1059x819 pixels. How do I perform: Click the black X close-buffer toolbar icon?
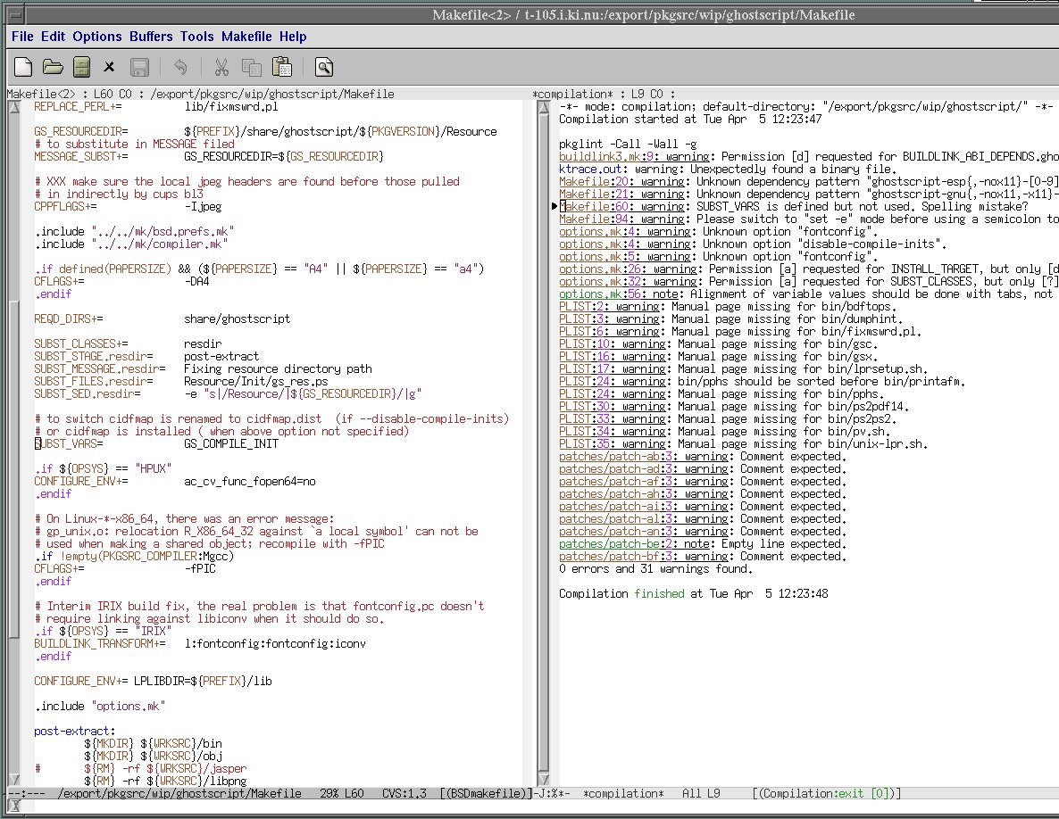click(109, 67)
